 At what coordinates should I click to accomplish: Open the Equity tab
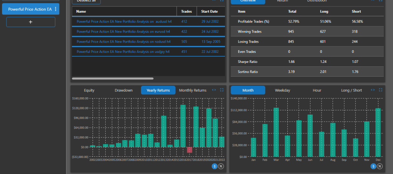89,90
